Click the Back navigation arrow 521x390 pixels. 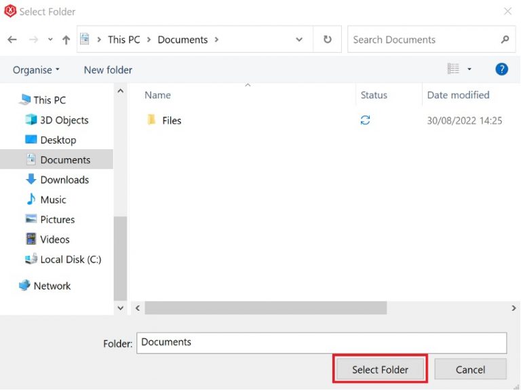(x=12, y=40)
